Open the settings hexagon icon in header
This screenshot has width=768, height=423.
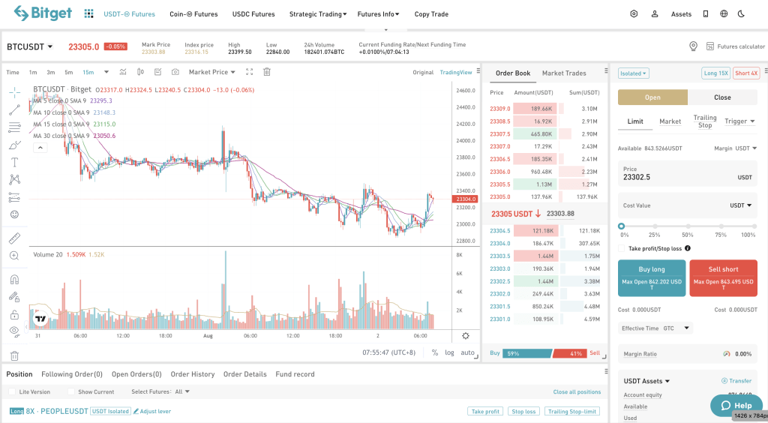(634, 13)
